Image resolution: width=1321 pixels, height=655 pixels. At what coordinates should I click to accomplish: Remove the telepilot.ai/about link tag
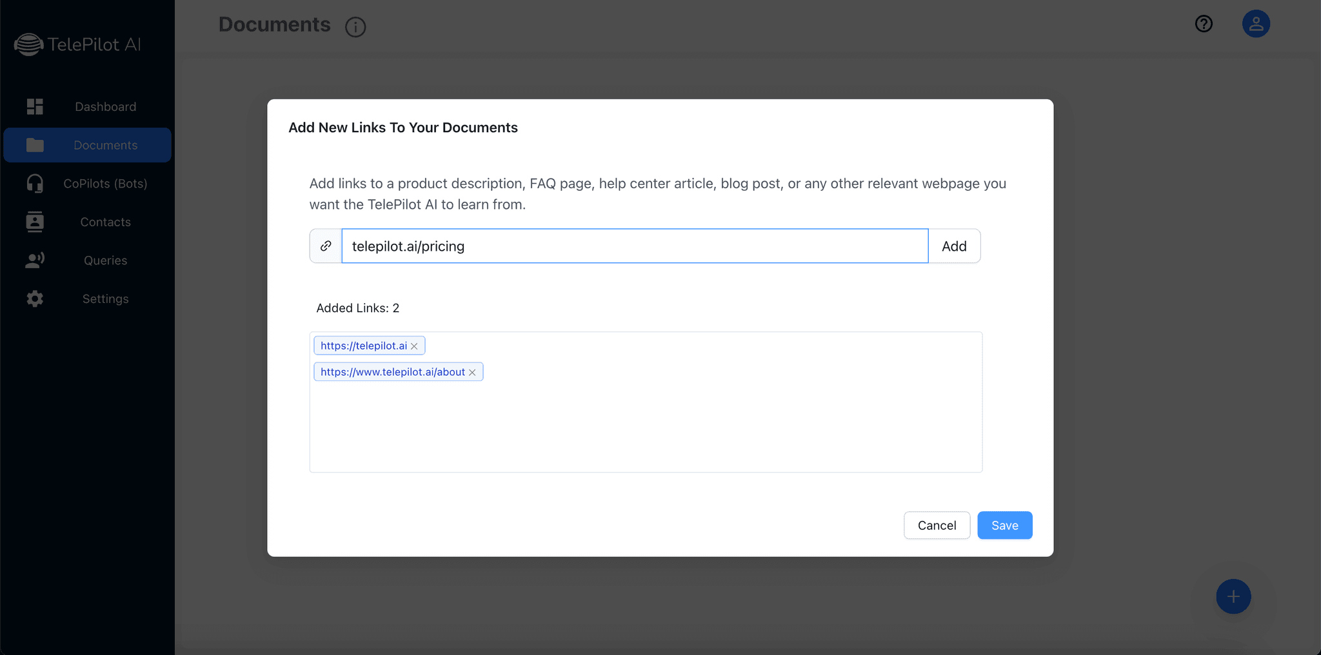point(472,373)
